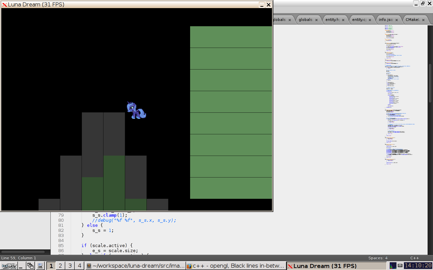Switch to the entity.hpp editor tab

[335, 20]
